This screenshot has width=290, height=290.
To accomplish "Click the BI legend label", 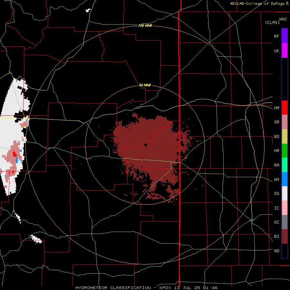I will 276,237.
